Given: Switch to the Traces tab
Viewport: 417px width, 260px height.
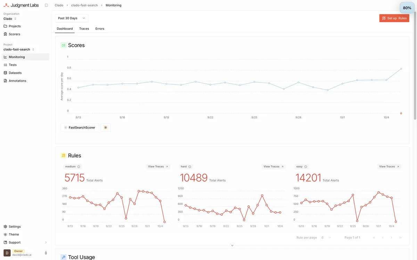Looking at the screenshot, I should (84, 29).
